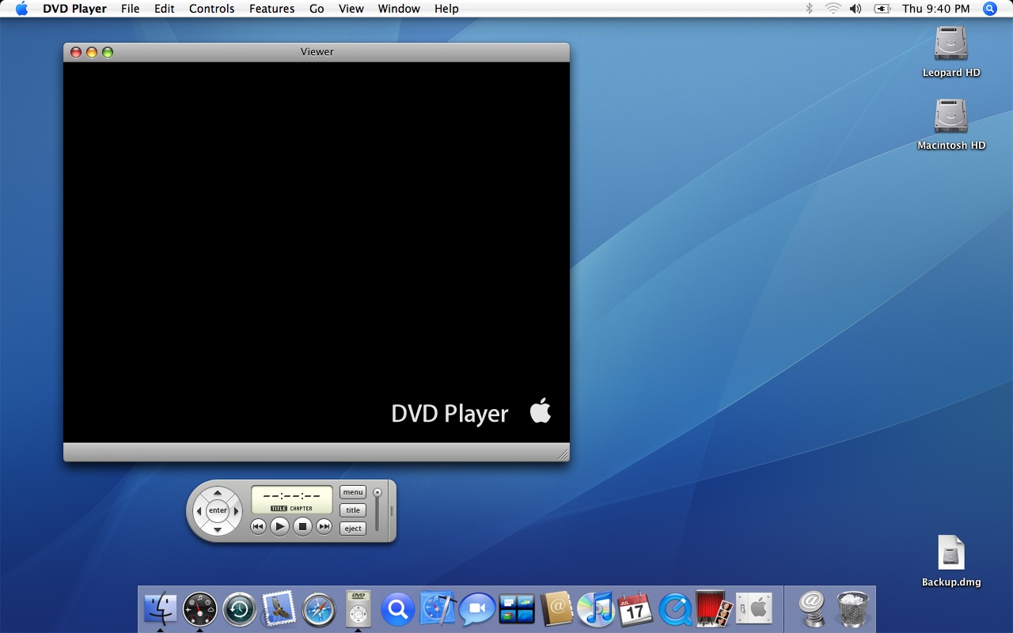Skip to next chapter on the controller
The image size is (1013, 633).
coord(324,526)
